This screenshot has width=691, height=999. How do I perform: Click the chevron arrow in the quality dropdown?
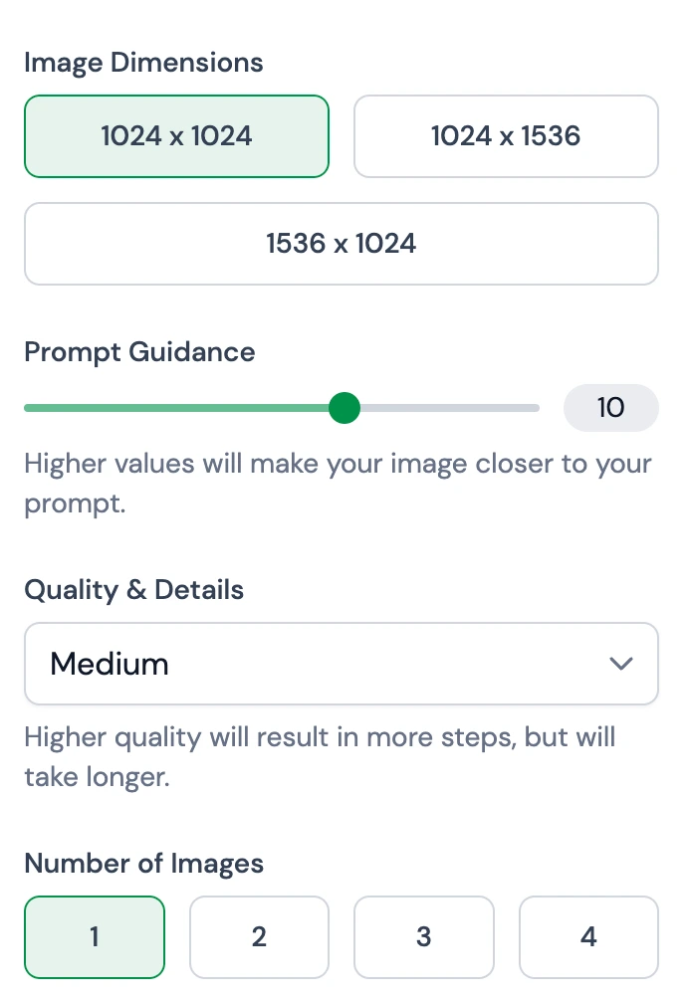click(x=621, y=664)
